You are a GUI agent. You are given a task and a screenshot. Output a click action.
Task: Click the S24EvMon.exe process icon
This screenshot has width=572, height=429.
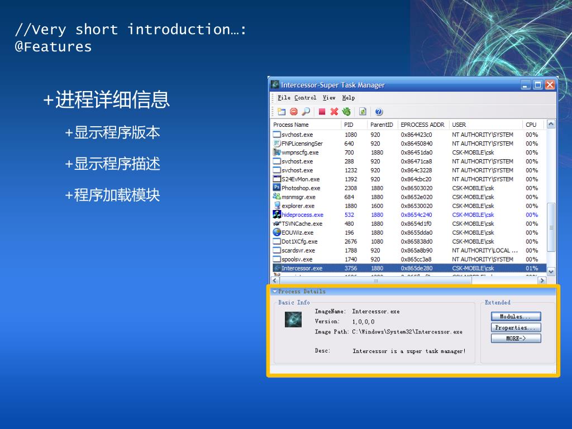pyautogui.click(x=277, y=179)
